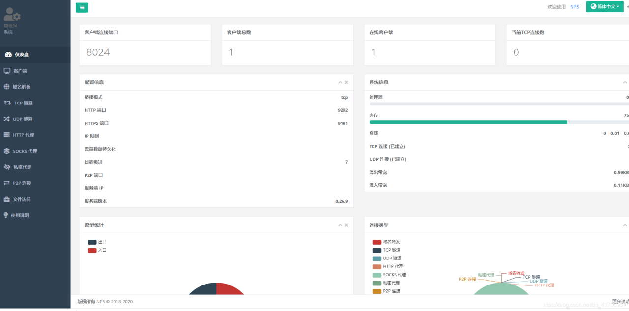Viewport: 629px width, 311px height.
Task: Toggle TCP 隧道 legend swatch in 连接类型
Action: 377,250
